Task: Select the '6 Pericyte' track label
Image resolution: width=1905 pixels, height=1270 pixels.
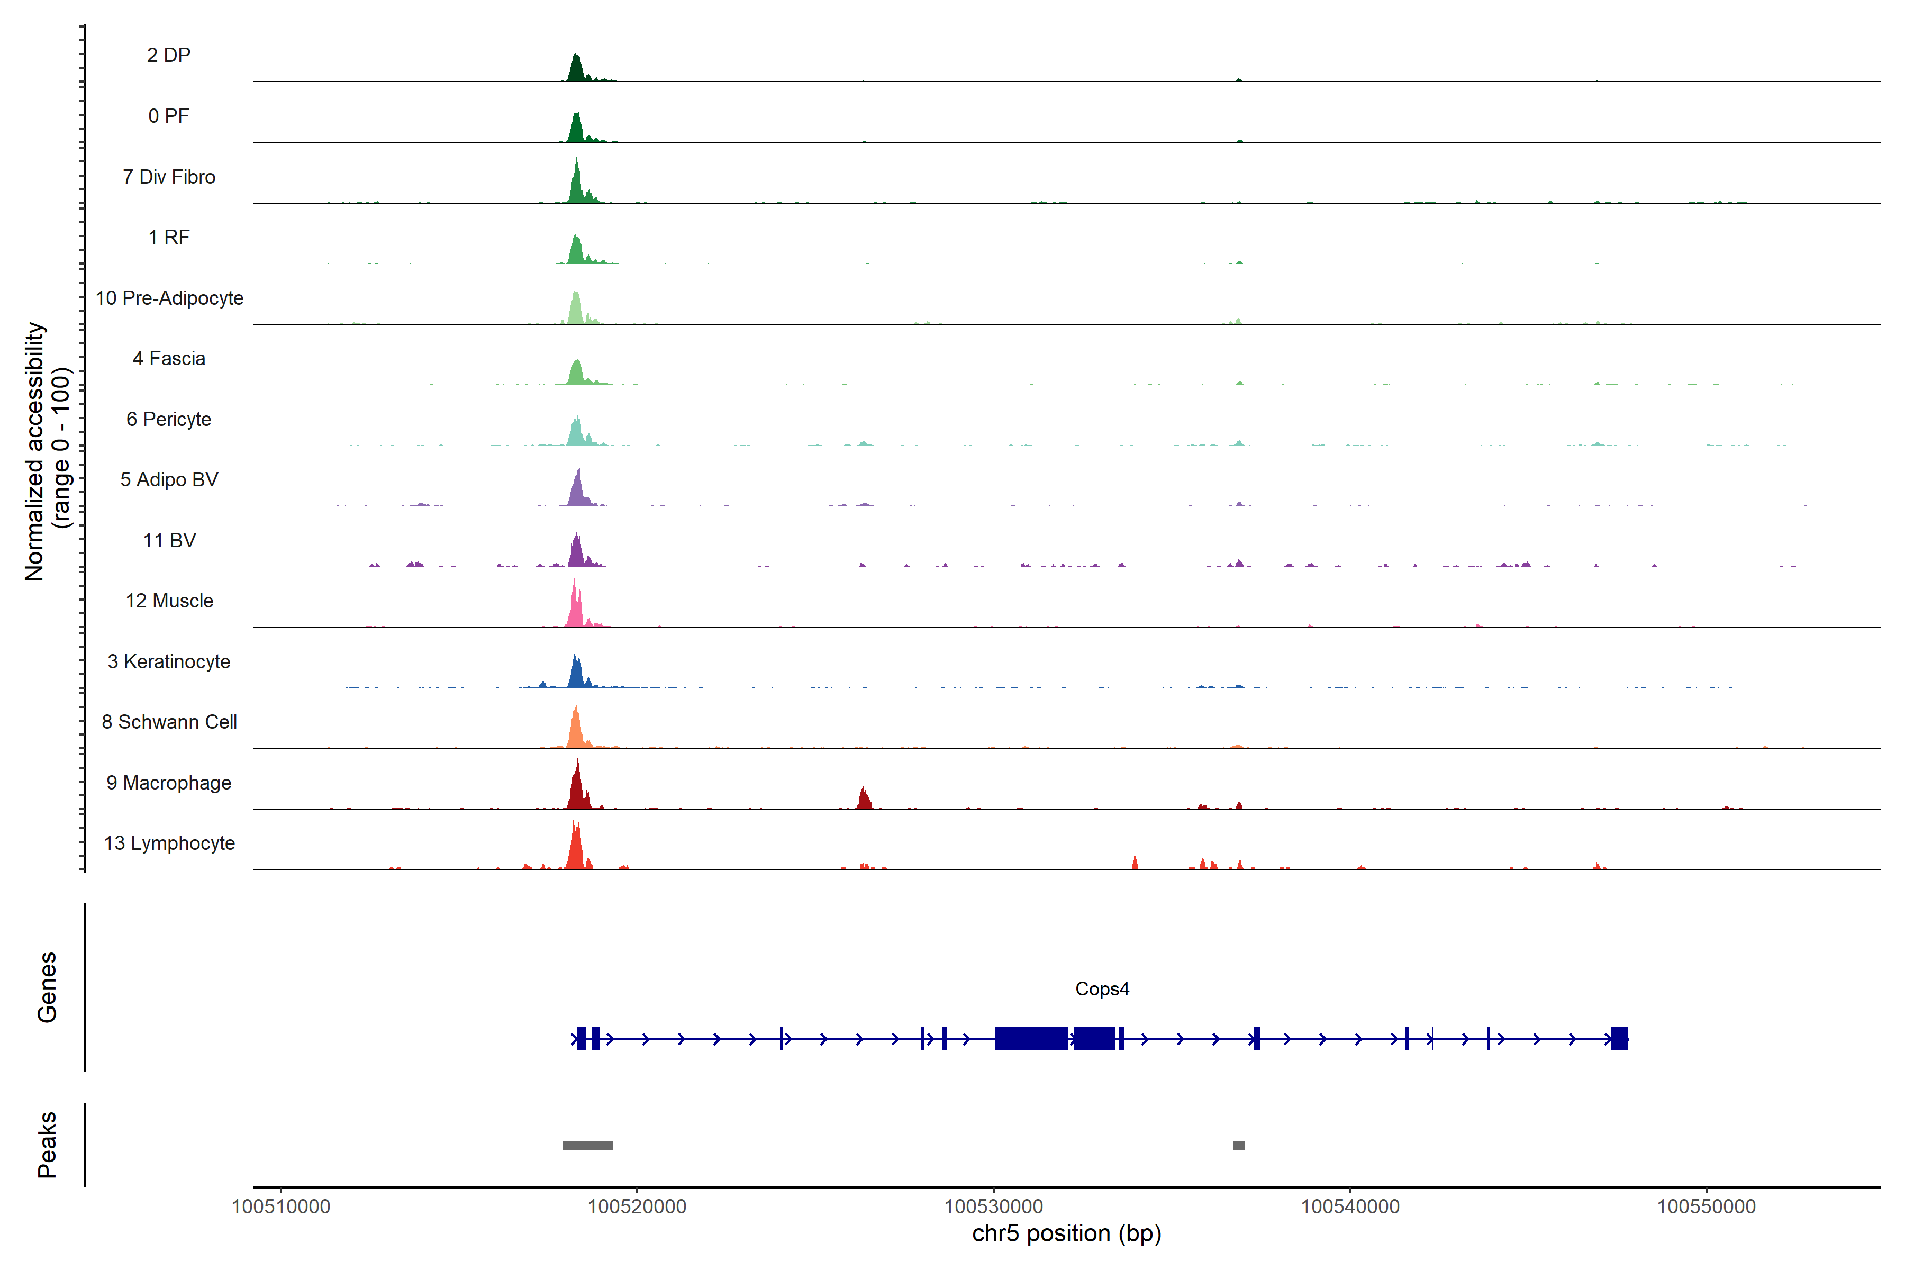Action: pos(168,419)
